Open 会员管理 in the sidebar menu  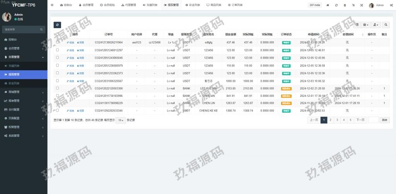(x=14, y=48)
